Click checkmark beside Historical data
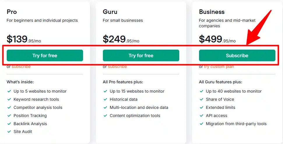283x144 pixels. click(105, 99)
